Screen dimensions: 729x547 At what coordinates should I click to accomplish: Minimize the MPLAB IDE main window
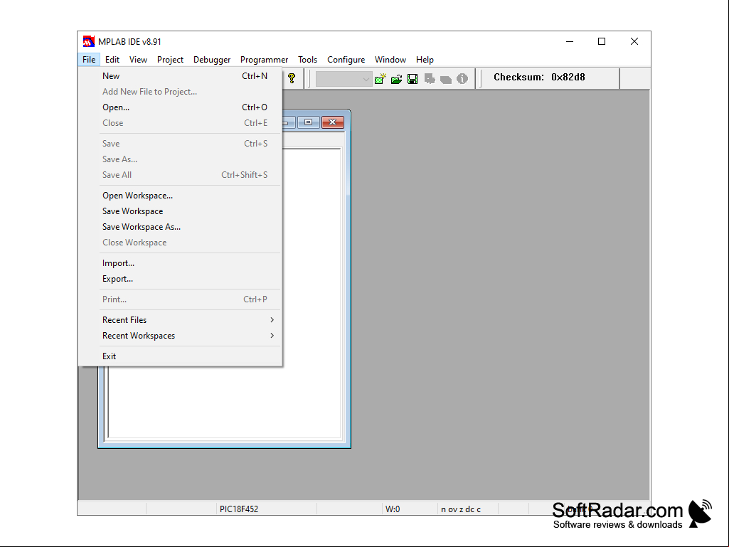click(x=570, y=41)
